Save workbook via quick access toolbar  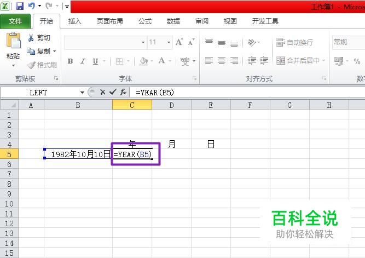pyautogui.click(x=20, y=6)
